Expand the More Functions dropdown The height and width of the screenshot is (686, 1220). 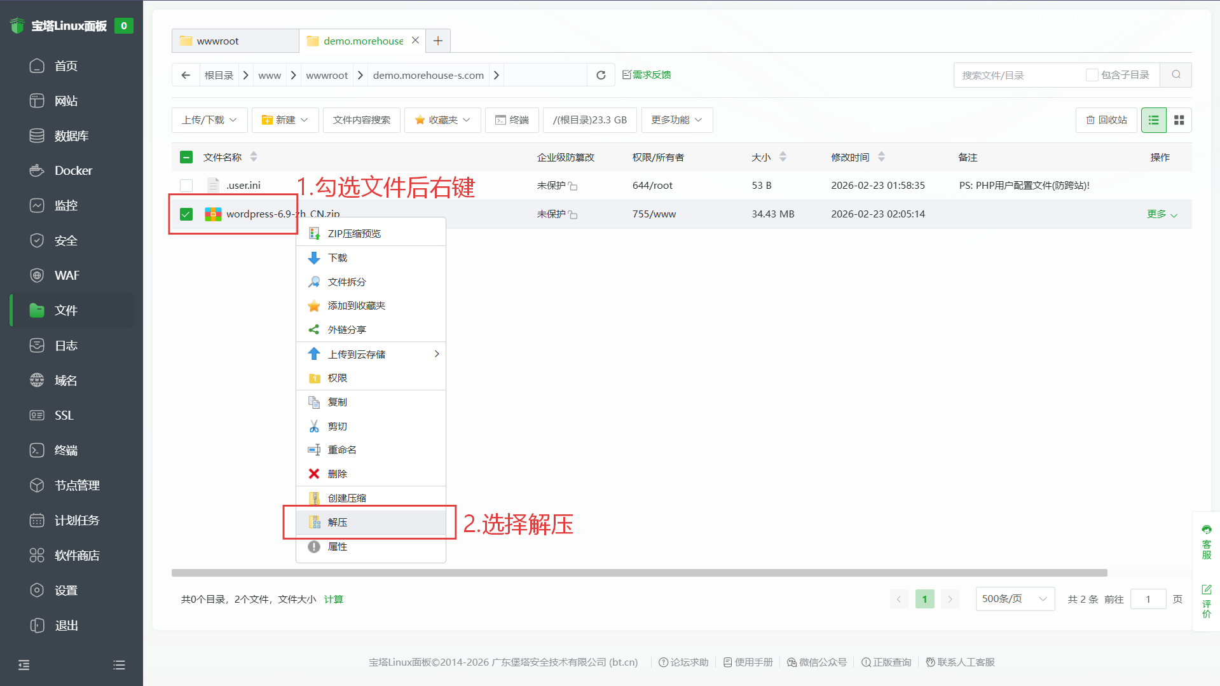click(676, 120)
